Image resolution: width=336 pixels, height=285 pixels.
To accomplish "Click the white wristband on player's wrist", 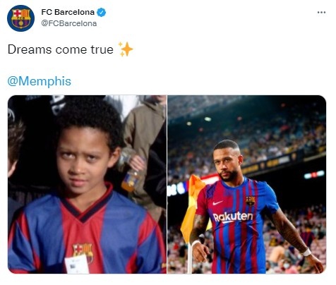I will click(306, 253).
